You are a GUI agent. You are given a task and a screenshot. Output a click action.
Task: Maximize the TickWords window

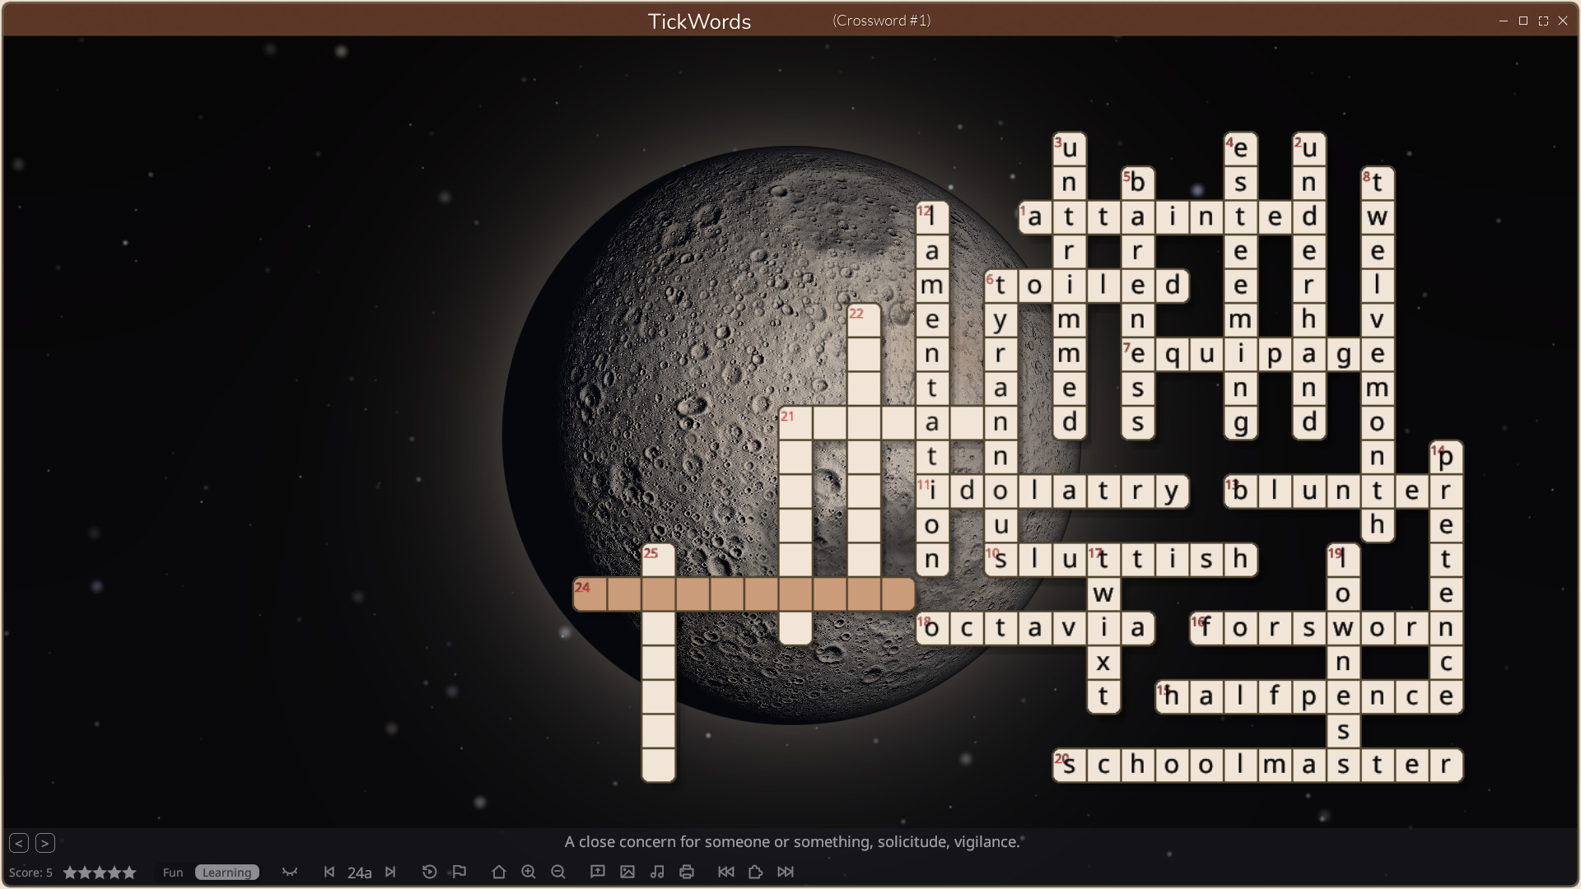point(1523,21)
